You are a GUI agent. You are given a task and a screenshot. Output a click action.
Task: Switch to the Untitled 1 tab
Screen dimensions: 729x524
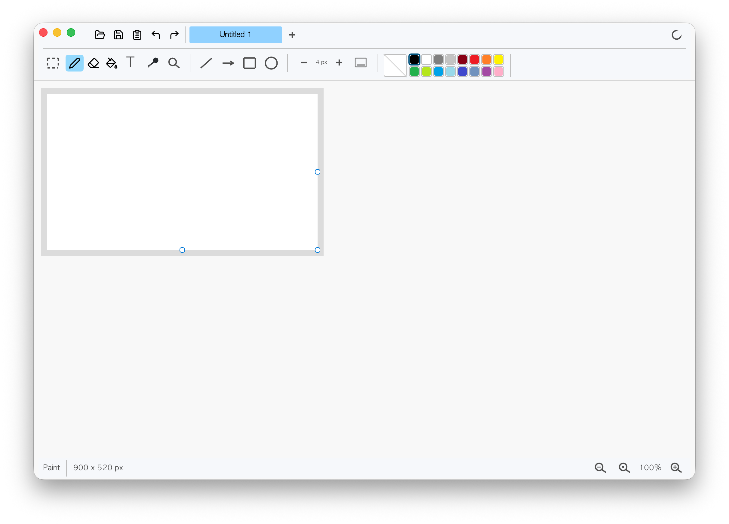(235, 35)
